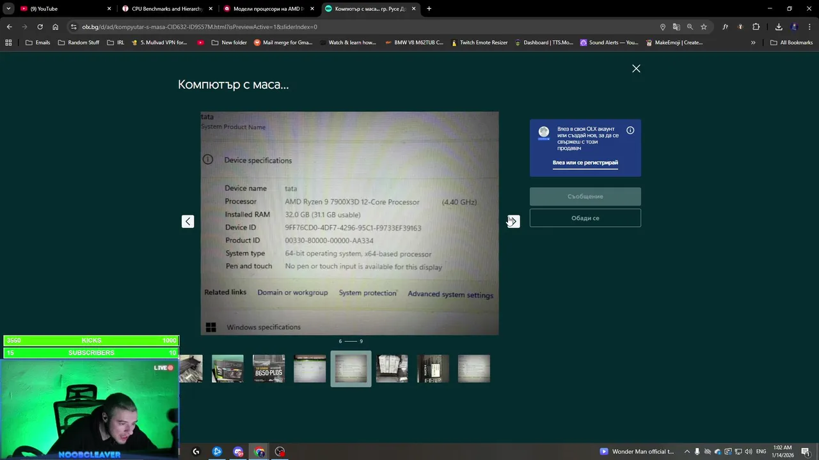
Task: Open the 'Watch & learn how' bookmark
Action: coord(347,43)
